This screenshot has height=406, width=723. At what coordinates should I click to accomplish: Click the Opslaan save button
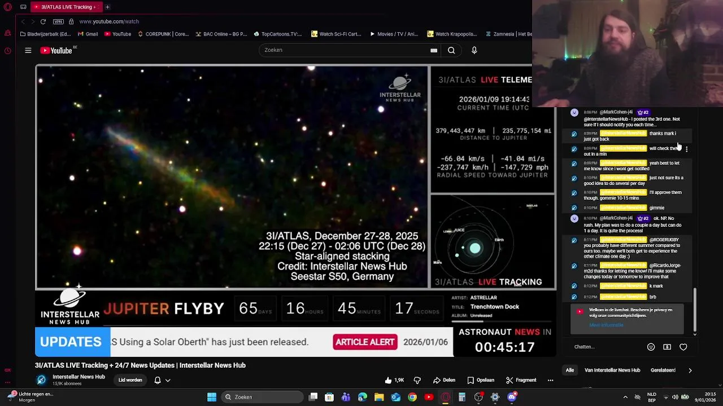click(x=481, y=380)
